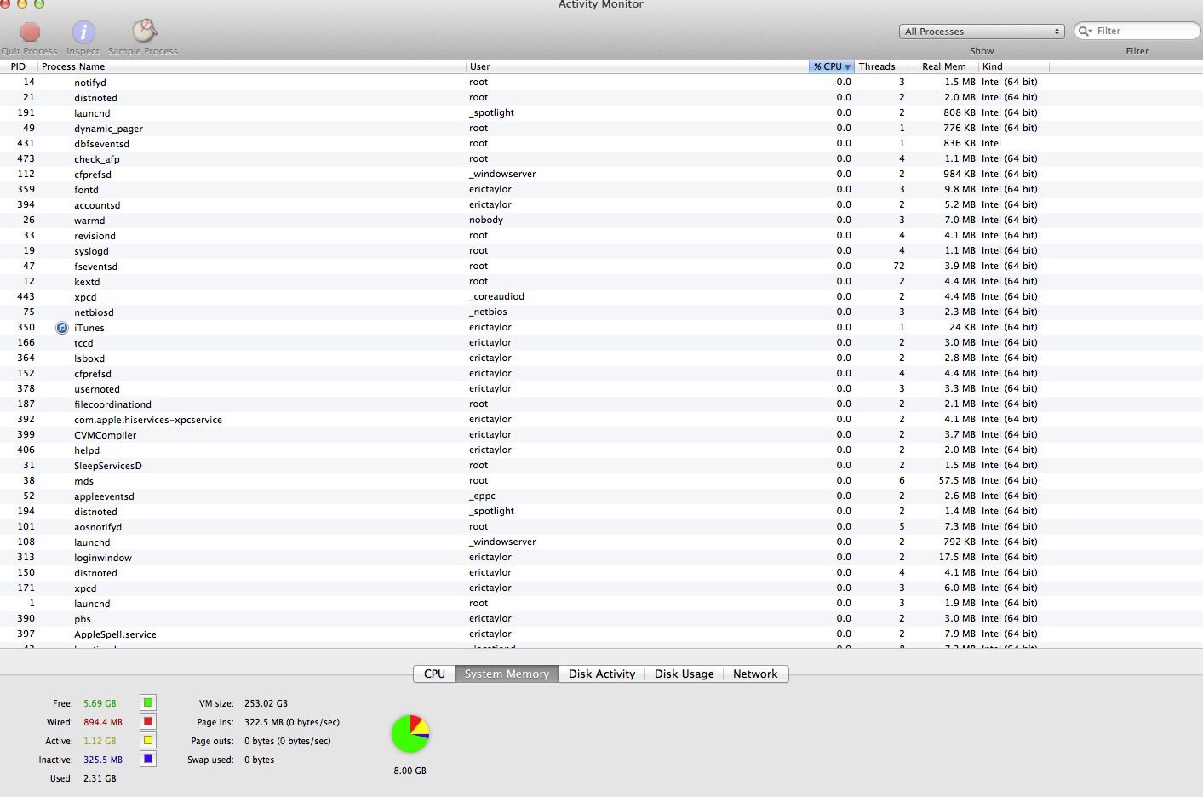Image resolution: width=1203 pixels, height=797 pixels.
Task: Select the dbfseventsd process row
Action: point(601,144)
